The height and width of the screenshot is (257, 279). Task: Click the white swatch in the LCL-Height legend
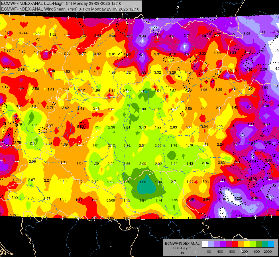pyautogui.click(x=205, y=244)
